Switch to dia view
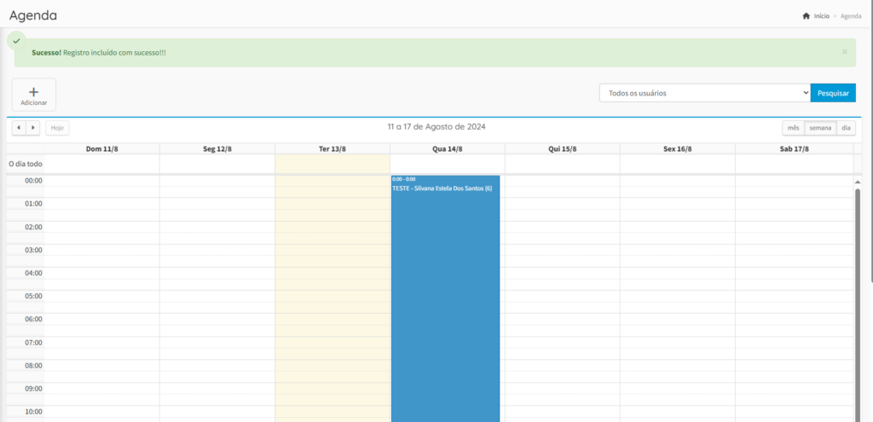Image resolution: width=873 pixels, height=422 pixels. 846,128
